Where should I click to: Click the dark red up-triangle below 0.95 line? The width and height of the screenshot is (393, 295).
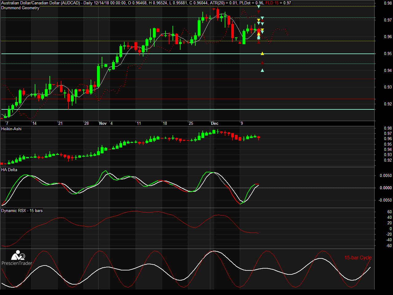tap(262, 63)
